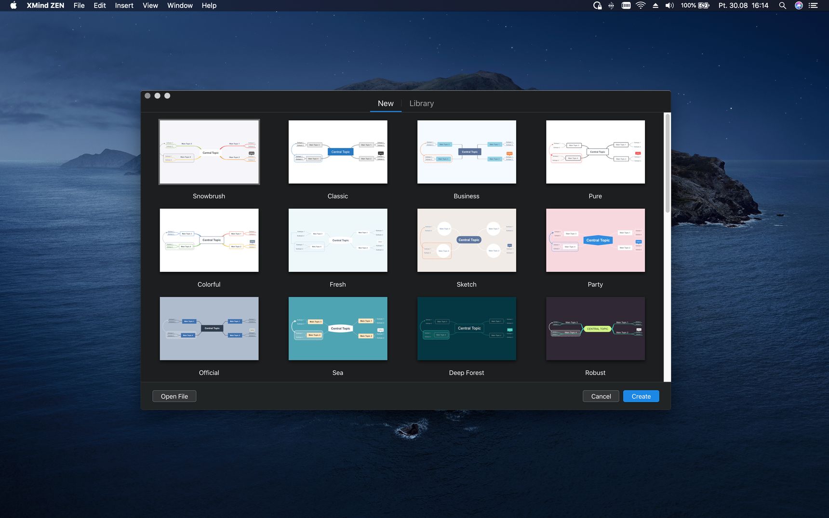The image size is (829, 518).
Task: Click the Business label text
Action: tap(467, 196)
